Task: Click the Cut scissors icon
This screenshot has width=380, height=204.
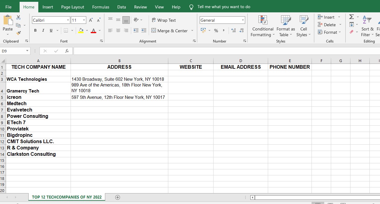Action: [18, 17]
